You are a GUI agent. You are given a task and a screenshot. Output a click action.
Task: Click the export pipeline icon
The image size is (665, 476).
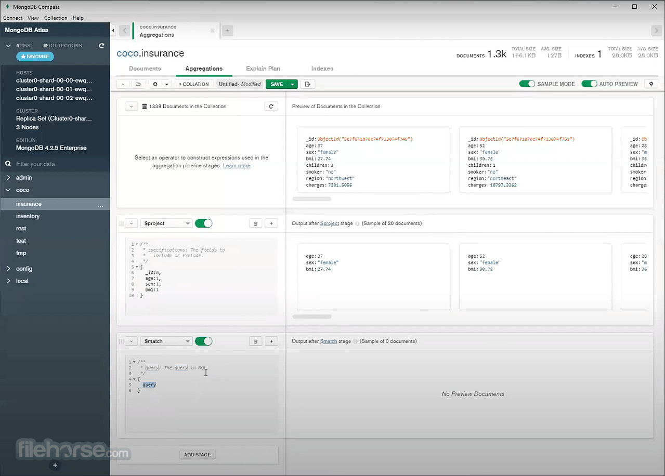[x=308, y=84]
